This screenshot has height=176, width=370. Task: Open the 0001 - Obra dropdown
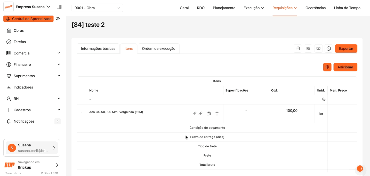pyautogui.click(x=97, y=8)
